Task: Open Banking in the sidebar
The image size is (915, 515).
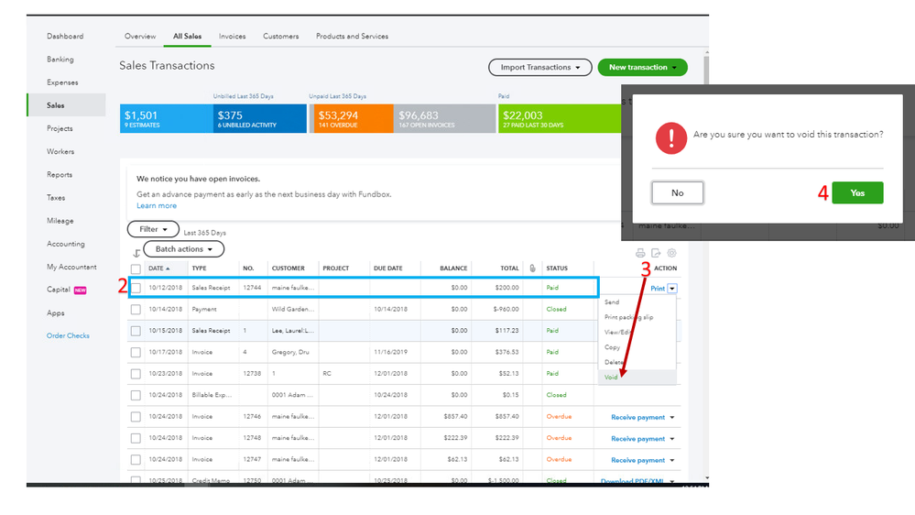Action: click(60, 60)
